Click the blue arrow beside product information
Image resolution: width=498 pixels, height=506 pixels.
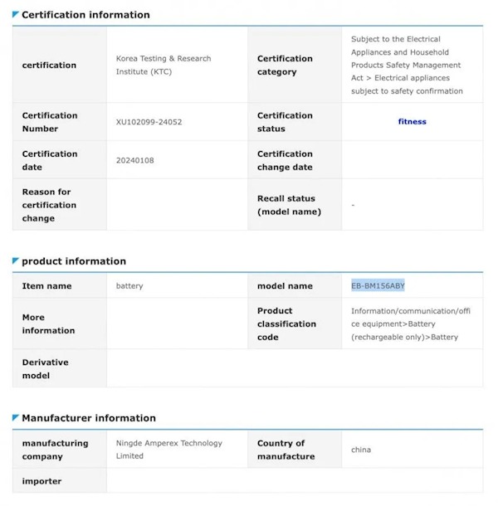(x=16, y=260)
